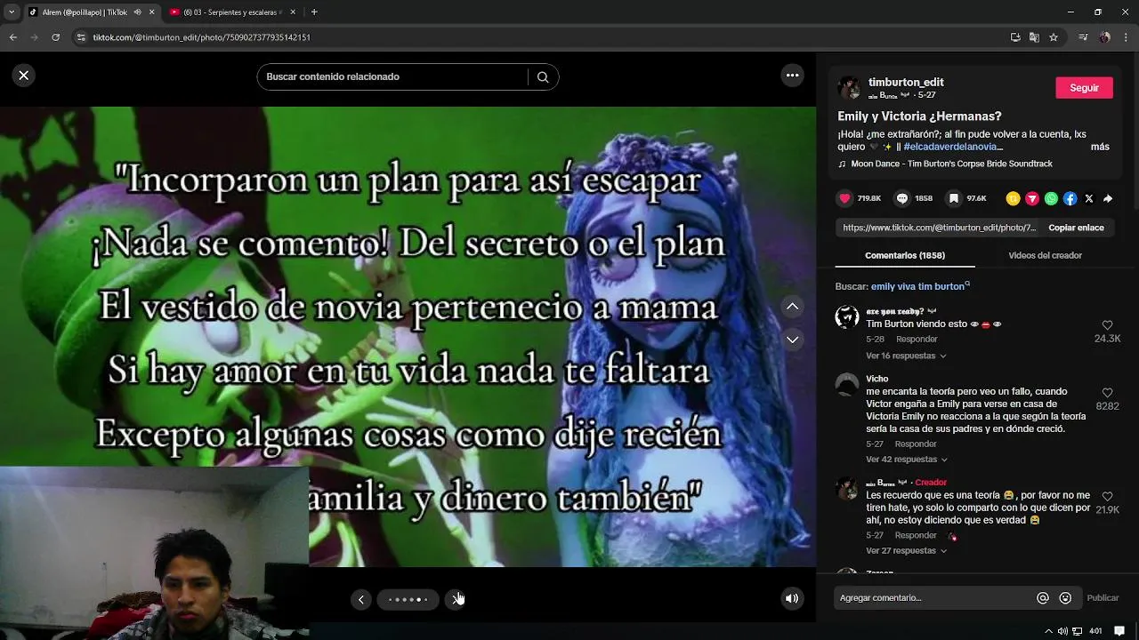Click the search magnifier icon in viewer
Viewport: 1139px width, 640px height.
(x=543, y=77)
